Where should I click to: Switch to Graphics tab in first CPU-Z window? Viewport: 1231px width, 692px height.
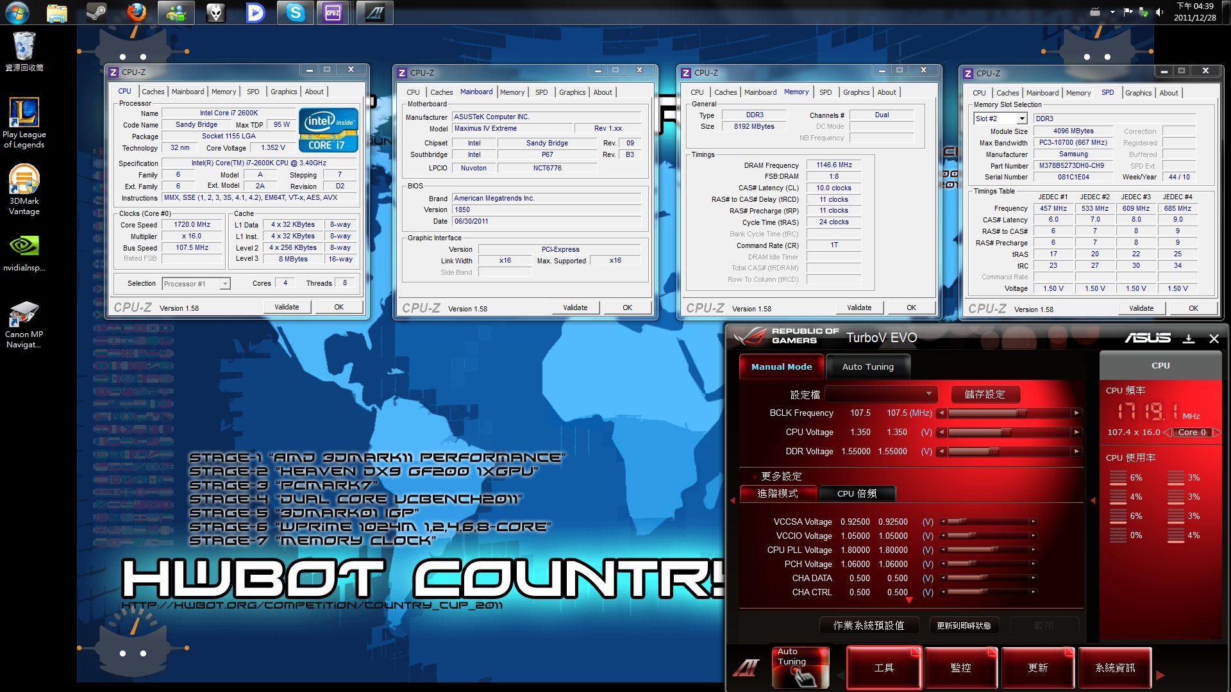283,92
